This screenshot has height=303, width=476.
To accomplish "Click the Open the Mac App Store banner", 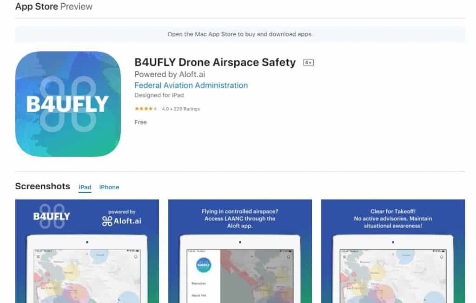I will 240,34.
